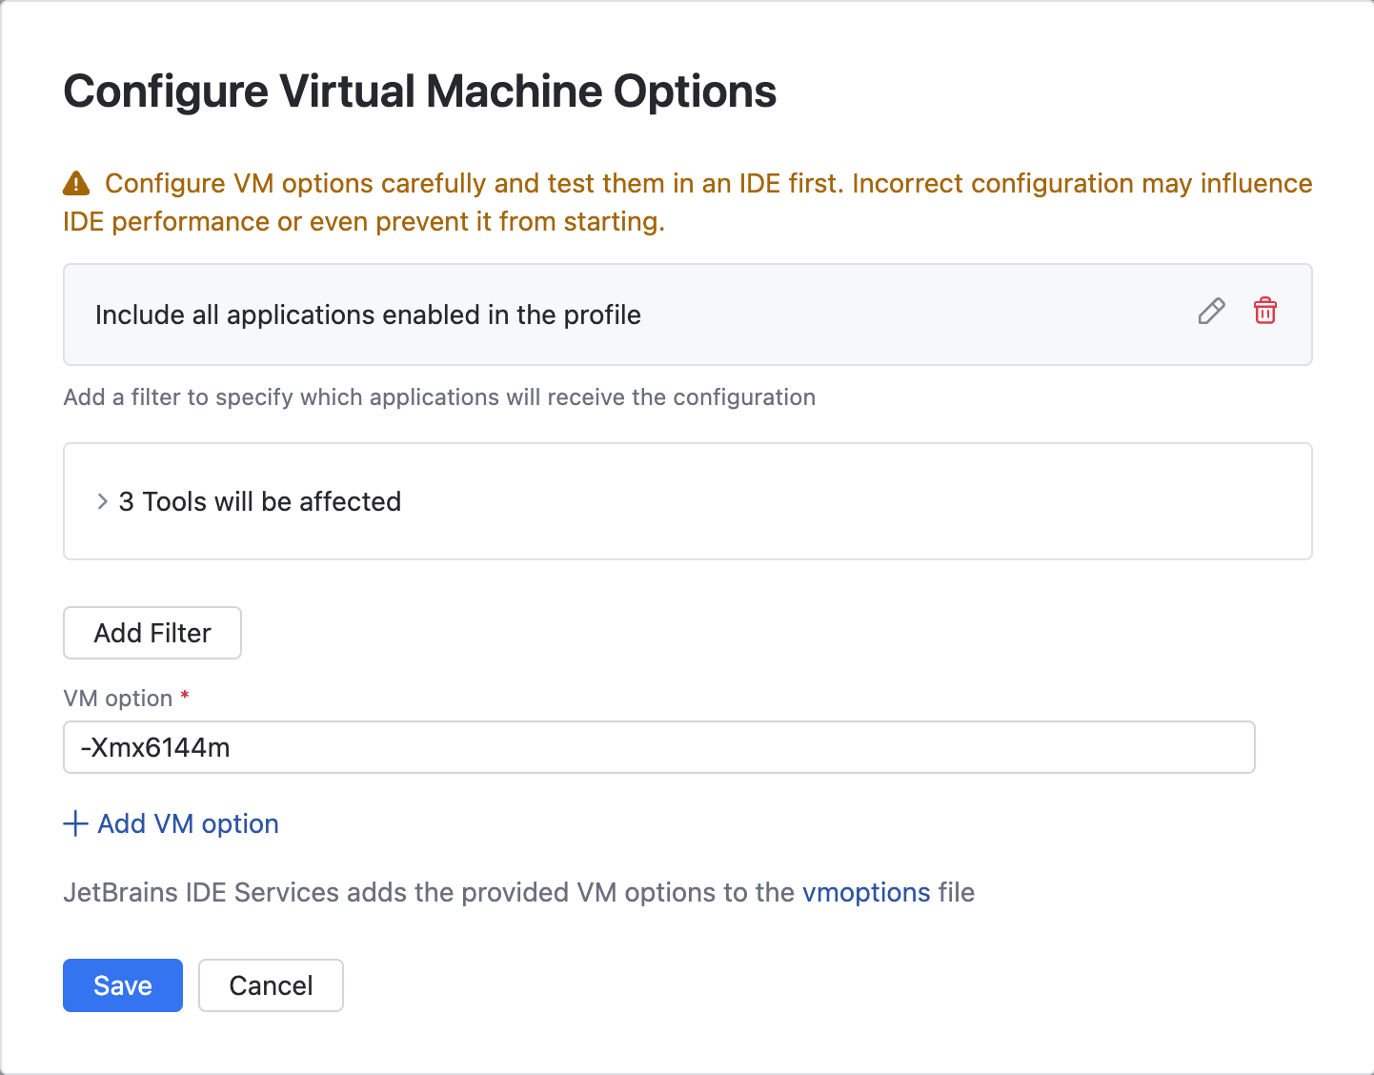The height and width of the screenshot is (1075, 1374).
Task: Open the vmoptions link
Action: [866, 893]
